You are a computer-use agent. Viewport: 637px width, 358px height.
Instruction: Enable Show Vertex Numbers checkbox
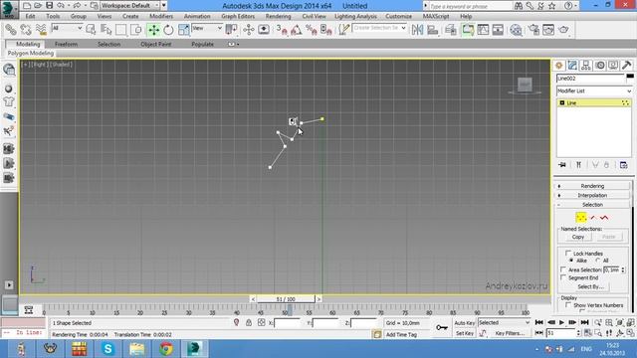click(568, 305)
